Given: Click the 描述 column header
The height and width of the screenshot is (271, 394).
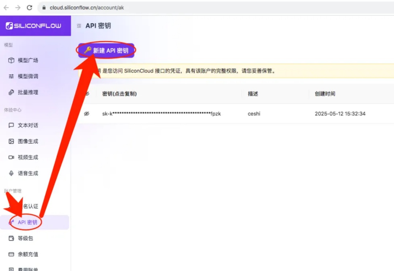Looking at the screenshot, I should tap(253, 94).
